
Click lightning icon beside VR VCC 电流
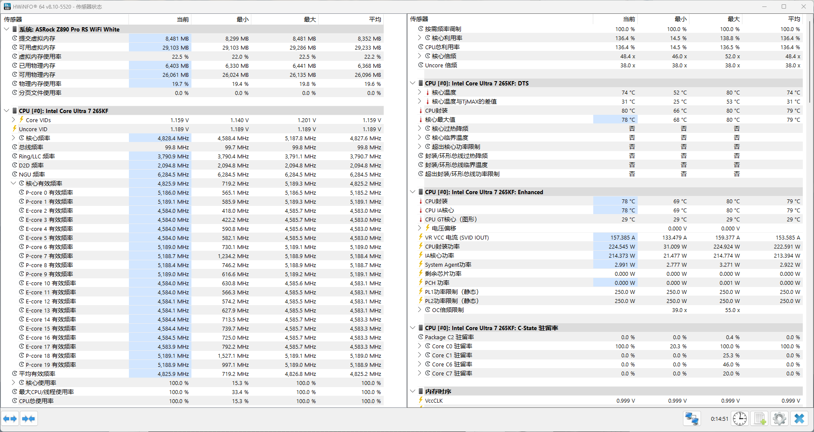point(421,237)
